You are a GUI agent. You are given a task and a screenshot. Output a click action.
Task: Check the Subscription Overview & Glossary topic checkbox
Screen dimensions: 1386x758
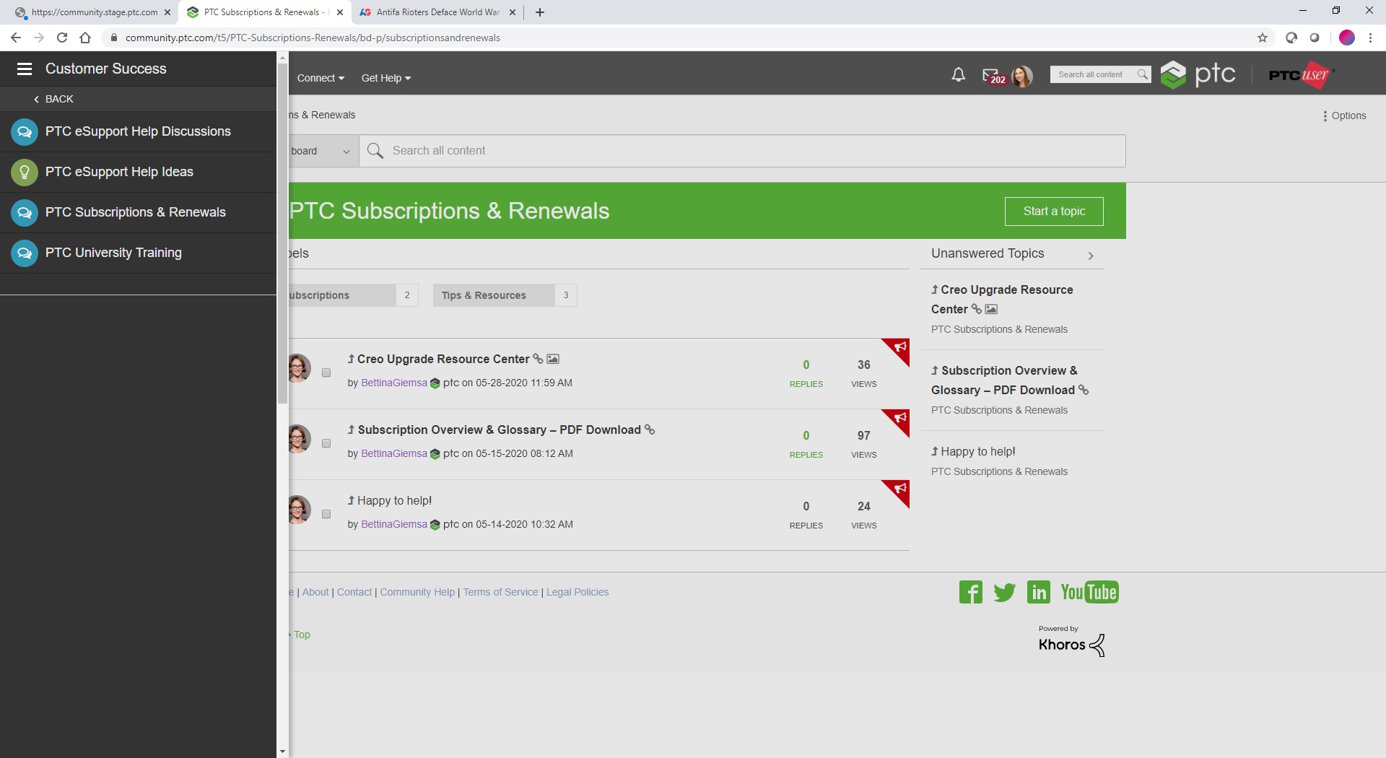pos(326,443)
